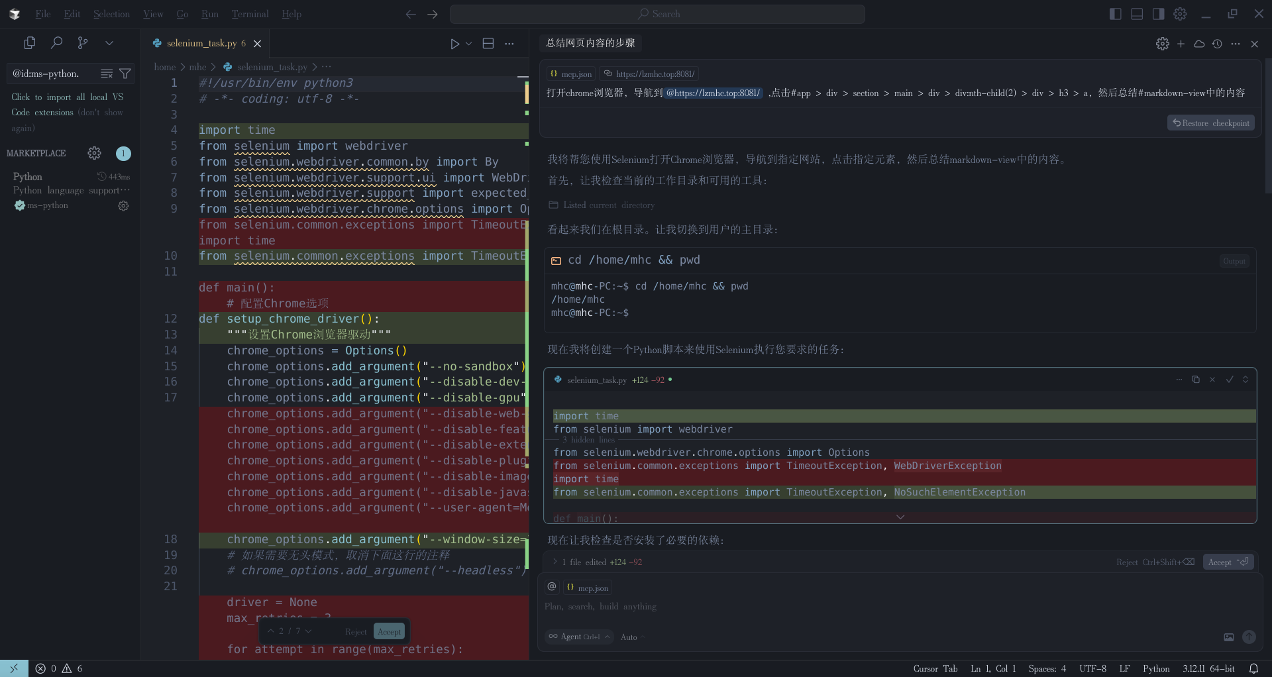Toggle bottom panel visibility
1272x677 pixels.
coord(1137,14)
